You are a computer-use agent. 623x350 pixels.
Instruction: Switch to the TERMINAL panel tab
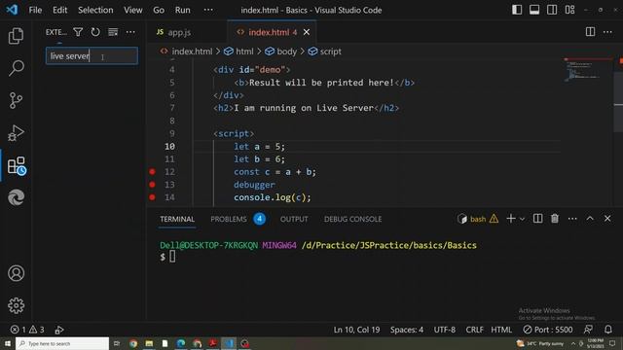pos(177,219)
